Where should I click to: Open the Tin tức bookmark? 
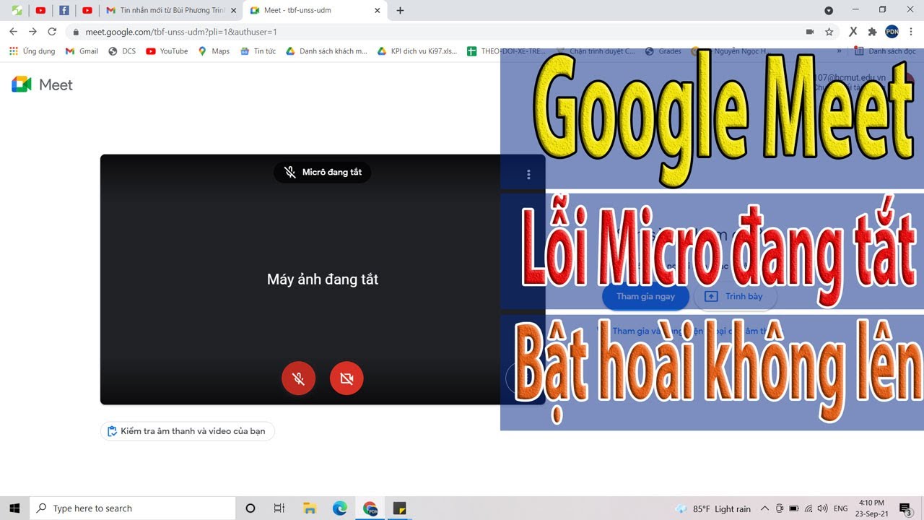coord(258,51)
